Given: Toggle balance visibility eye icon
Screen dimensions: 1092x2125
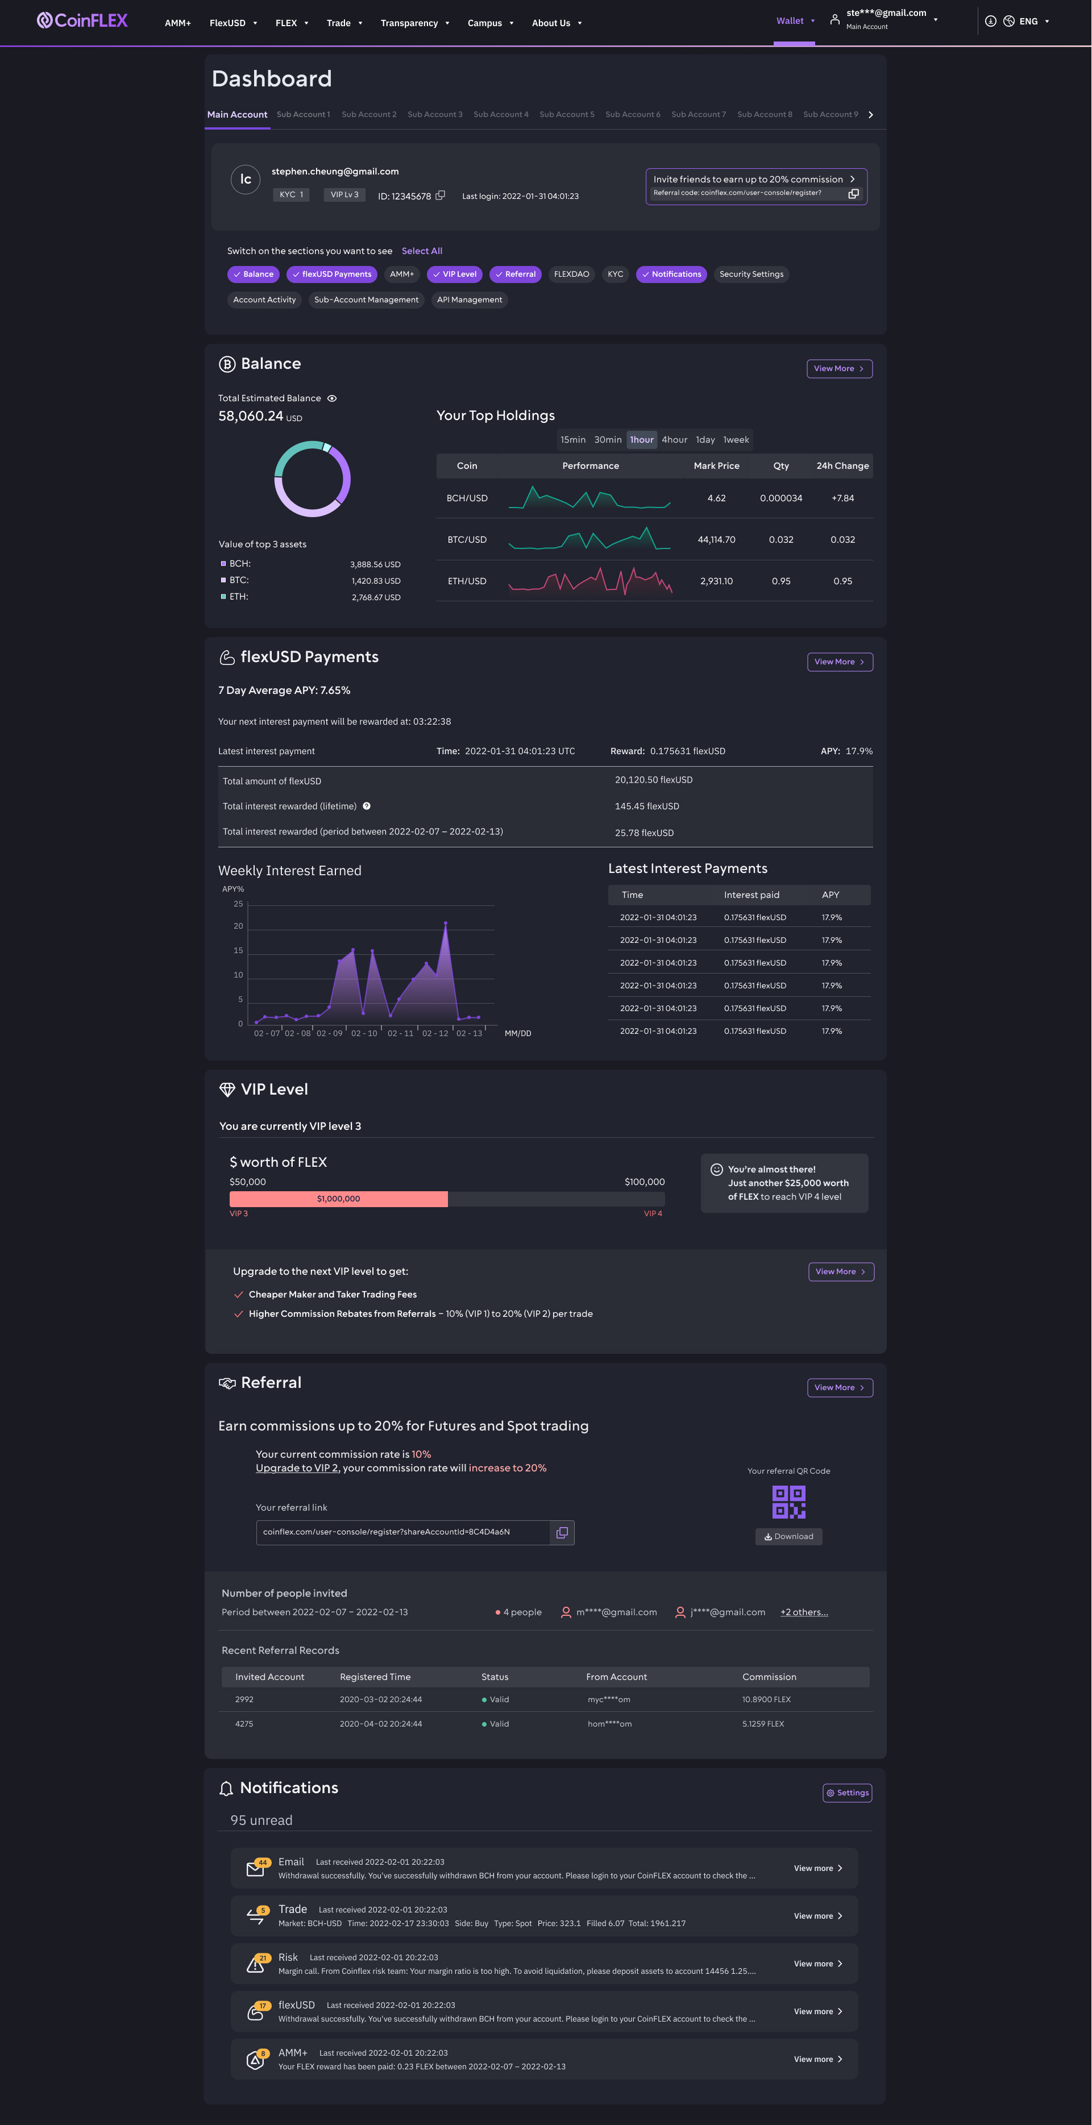Looking at the screenshot, I should (332, 398).
